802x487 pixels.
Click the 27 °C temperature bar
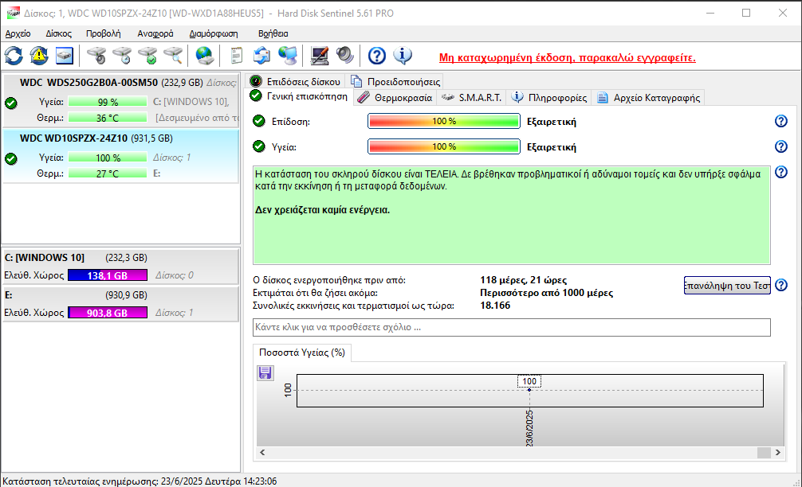pos(108,173)
